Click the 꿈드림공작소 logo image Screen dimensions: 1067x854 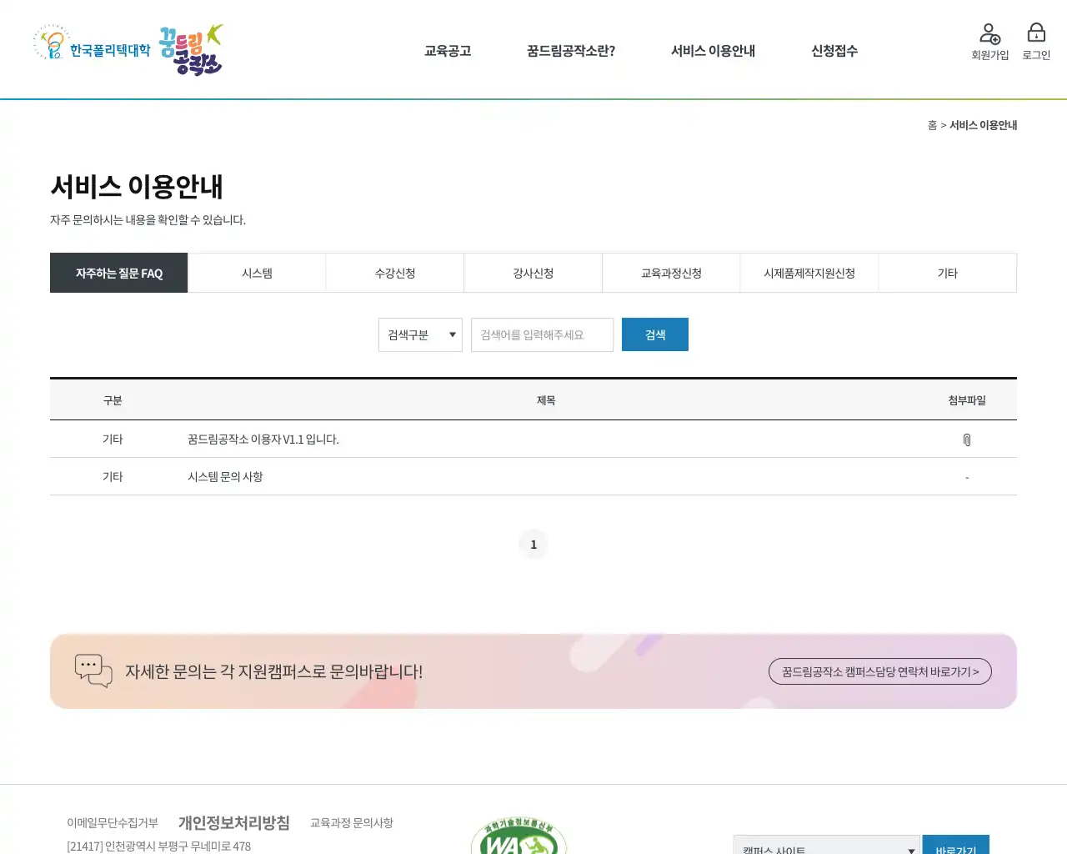tap(189, 48)
